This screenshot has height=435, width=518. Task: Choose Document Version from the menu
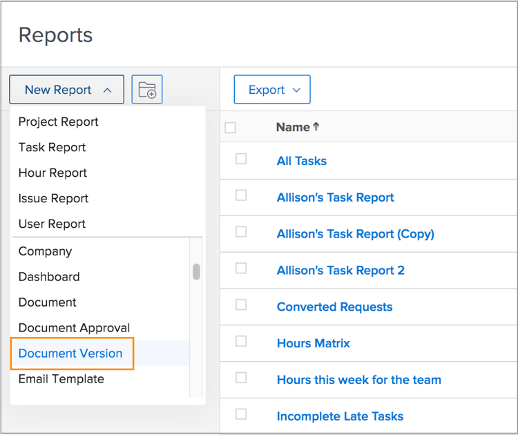coord(70,354)
